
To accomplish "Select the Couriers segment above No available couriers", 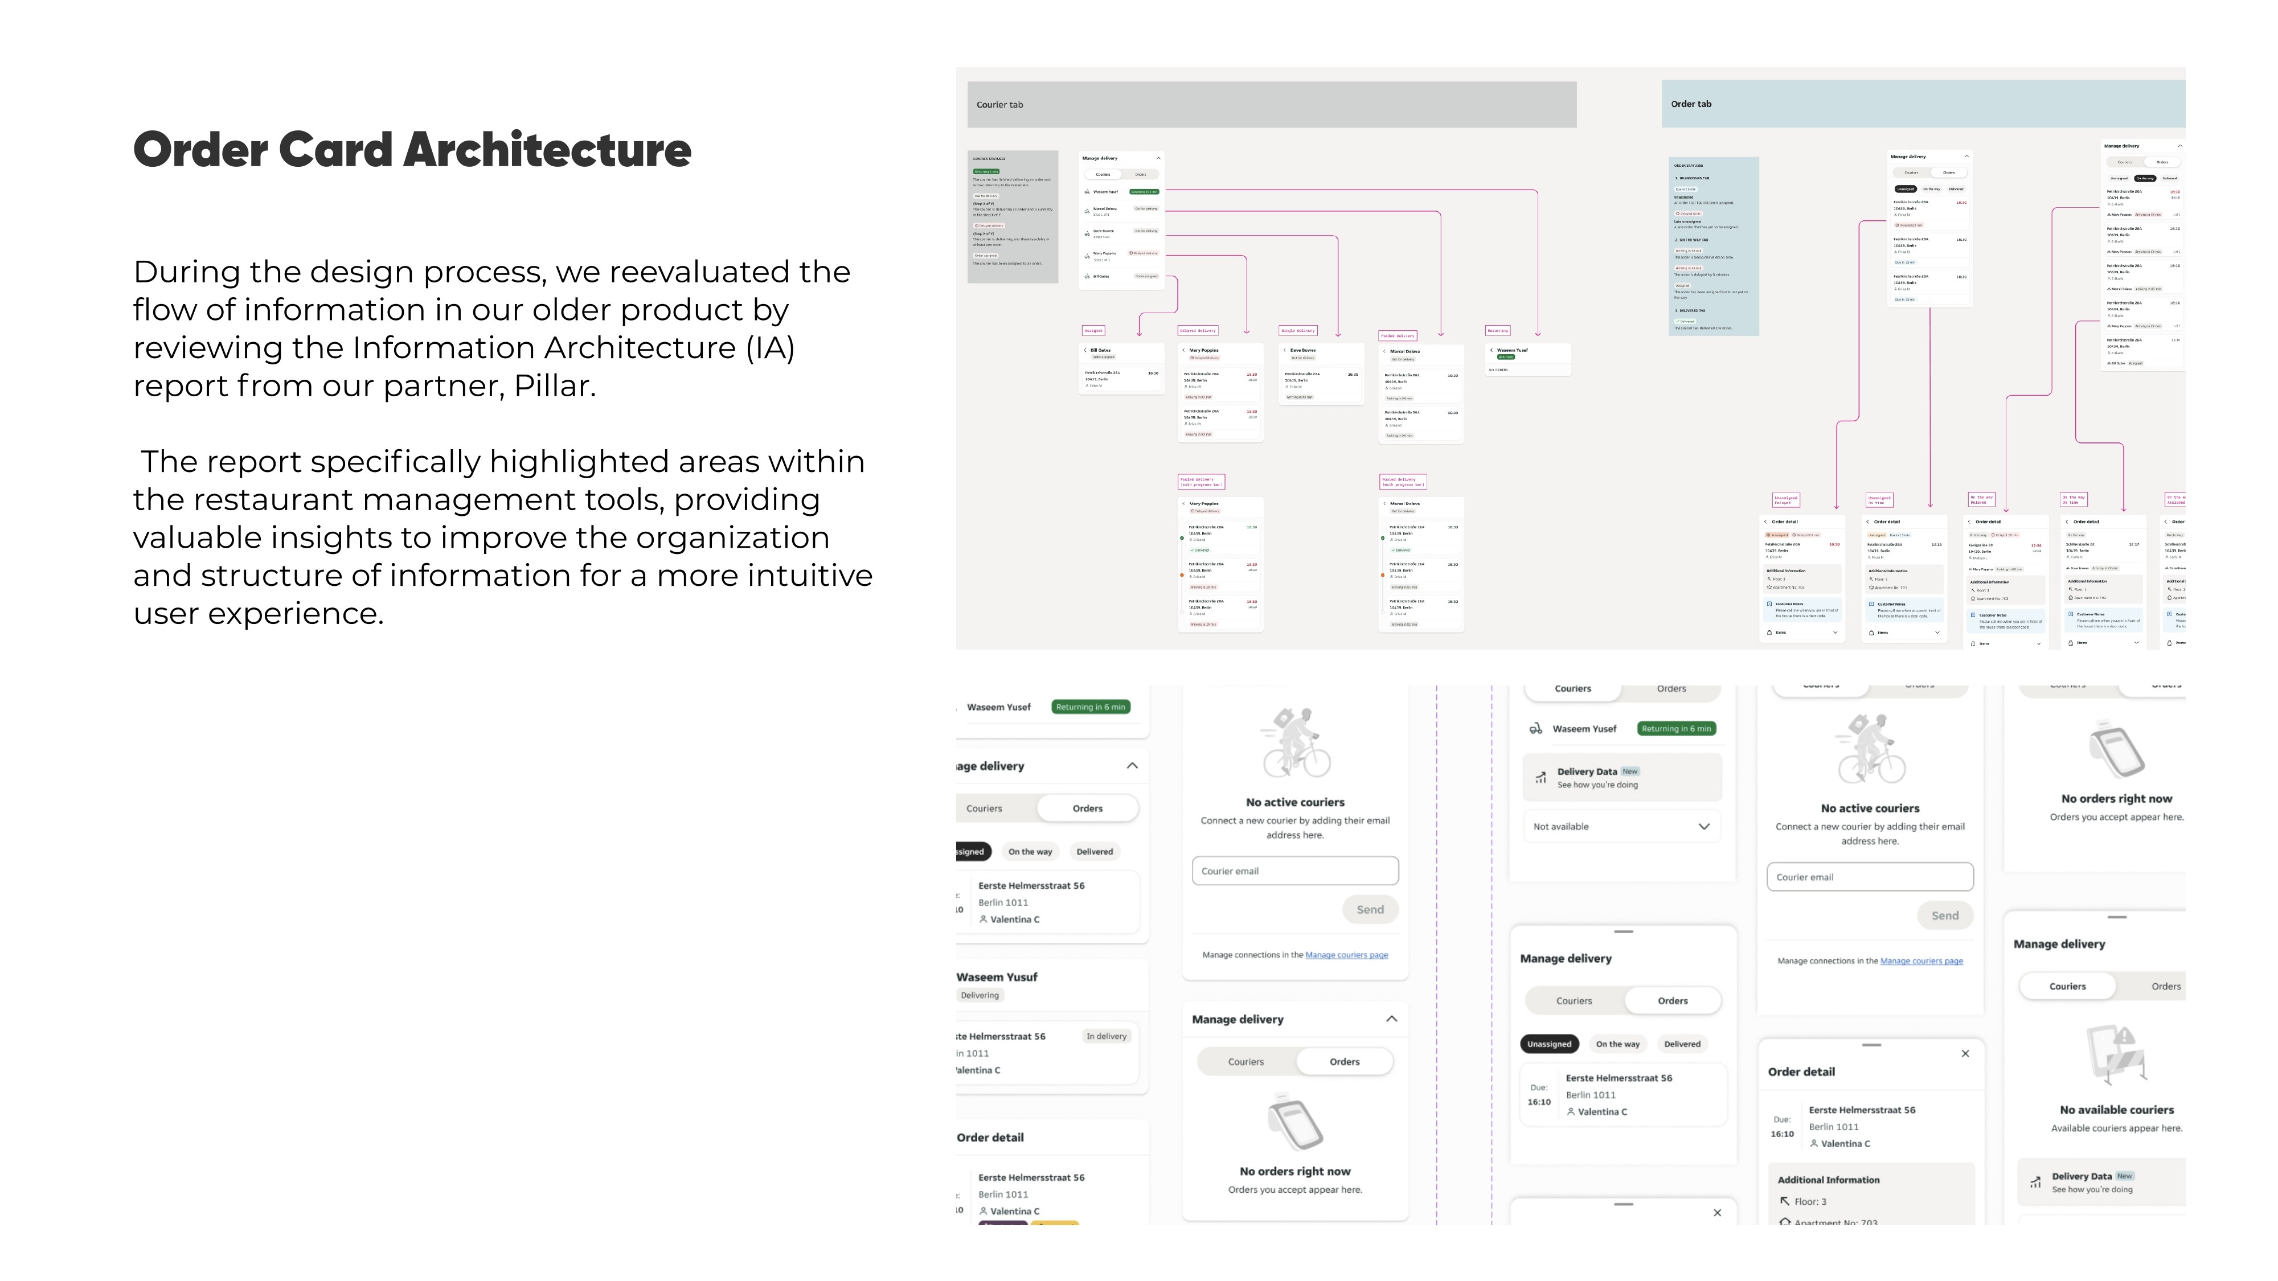I will pos(2067,987).
